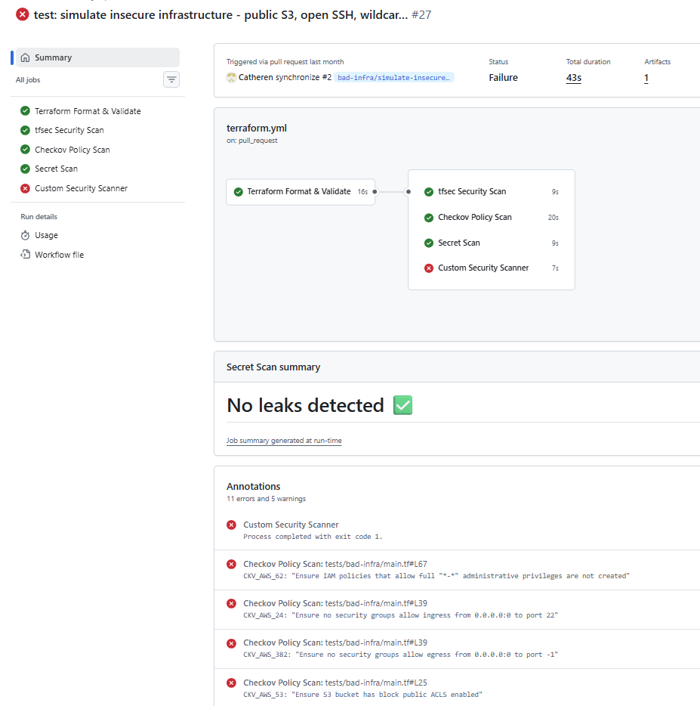
Task: Open Checkov annotation for CKV_AWS_24 main.tf#L39
Action: (x=335, y=603)
